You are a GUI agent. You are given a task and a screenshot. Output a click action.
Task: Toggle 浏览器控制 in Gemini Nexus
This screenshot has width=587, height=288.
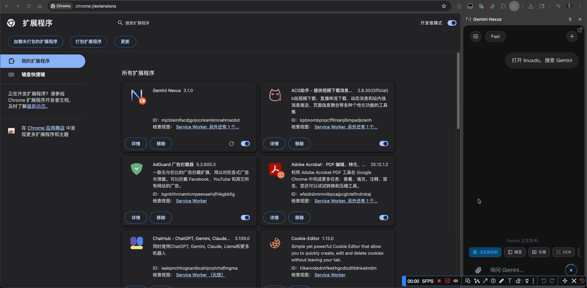[x=485, y=252]
